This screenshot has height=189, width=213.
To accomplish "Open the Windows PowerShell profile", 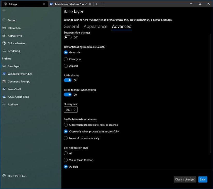I will 31,74.
